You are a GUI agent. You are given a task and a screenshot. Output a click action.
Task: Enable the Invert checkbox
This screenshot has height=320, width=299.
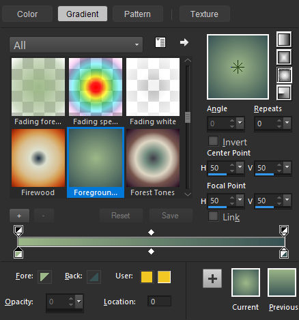point(214,141)
